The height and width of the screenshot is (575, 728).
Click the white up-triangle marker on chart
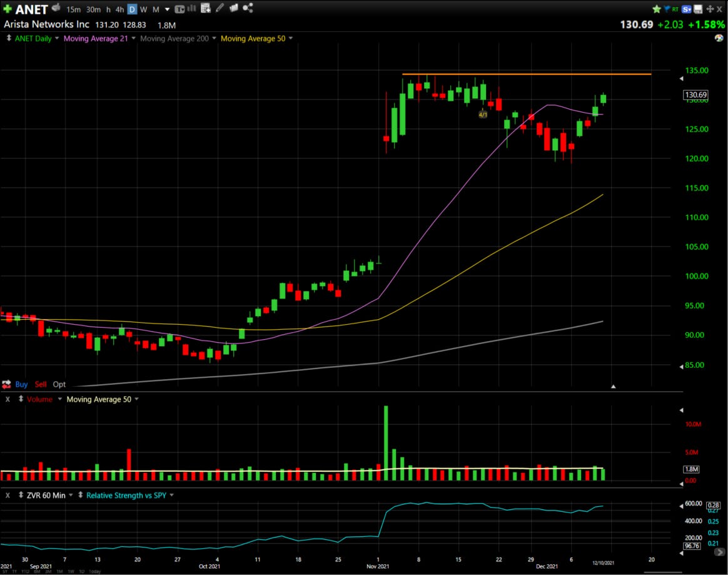pyautogui.click(x=614, y=387)
